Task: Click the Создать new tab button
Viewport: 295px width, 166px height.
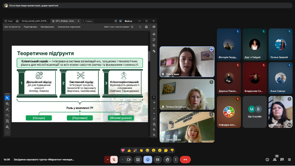Action: coord(88,21)
